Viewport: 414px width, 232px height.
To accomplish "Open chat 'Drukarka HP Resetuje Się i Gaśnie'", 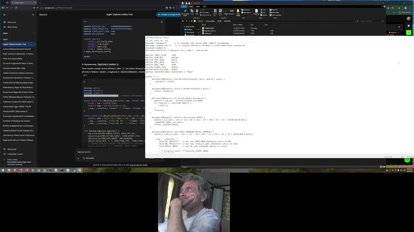I will tap(16, 121).
